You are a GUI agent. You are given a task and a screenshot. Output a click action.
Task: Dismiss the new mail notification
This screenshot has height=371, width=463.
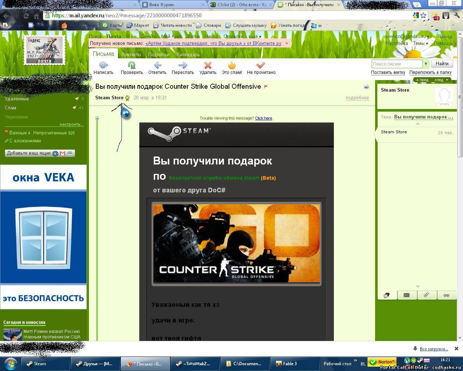coord(286,43)
